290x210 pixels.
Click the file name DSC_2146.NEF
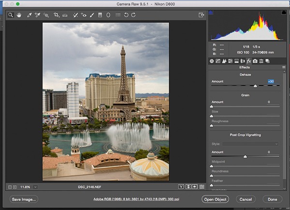[x=89, y=187]
